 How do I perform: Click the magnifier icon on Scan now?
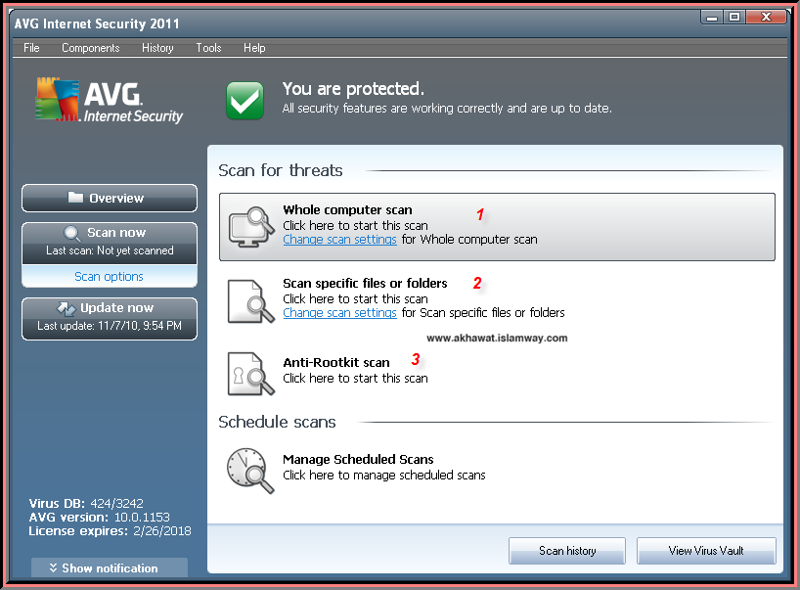pos(72,234)
